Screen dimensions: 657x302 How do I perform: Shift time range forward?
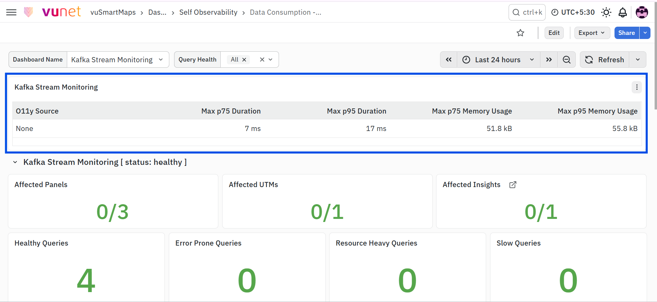[x=549, y=60]
